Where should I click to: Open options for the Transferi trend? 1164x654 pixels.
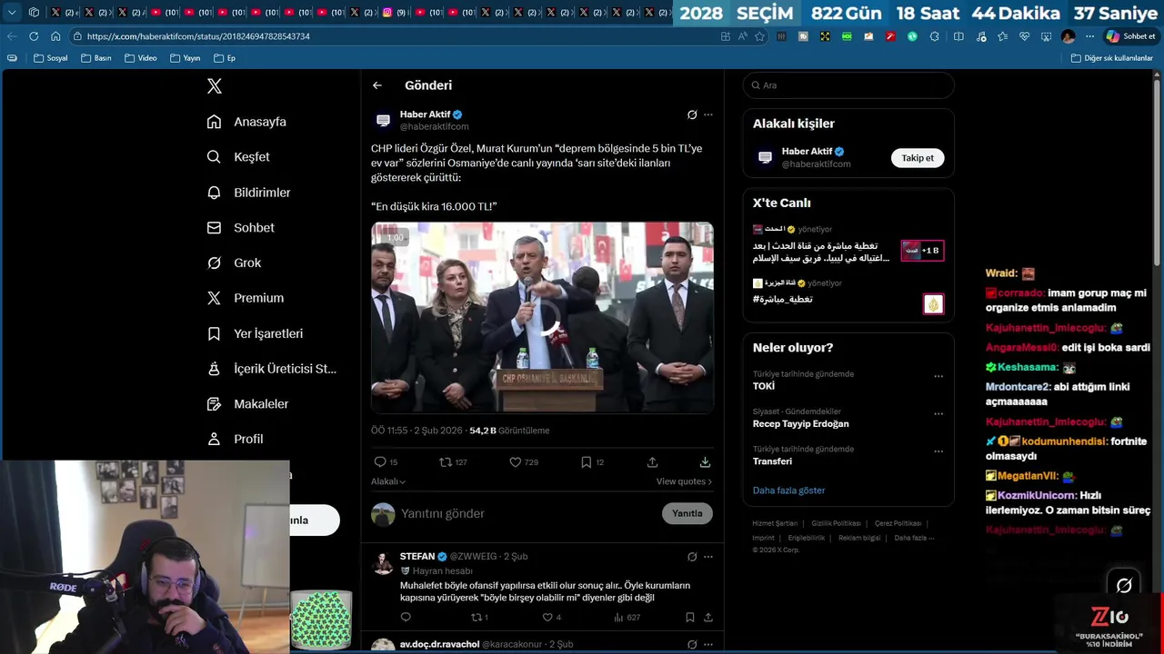938,451
